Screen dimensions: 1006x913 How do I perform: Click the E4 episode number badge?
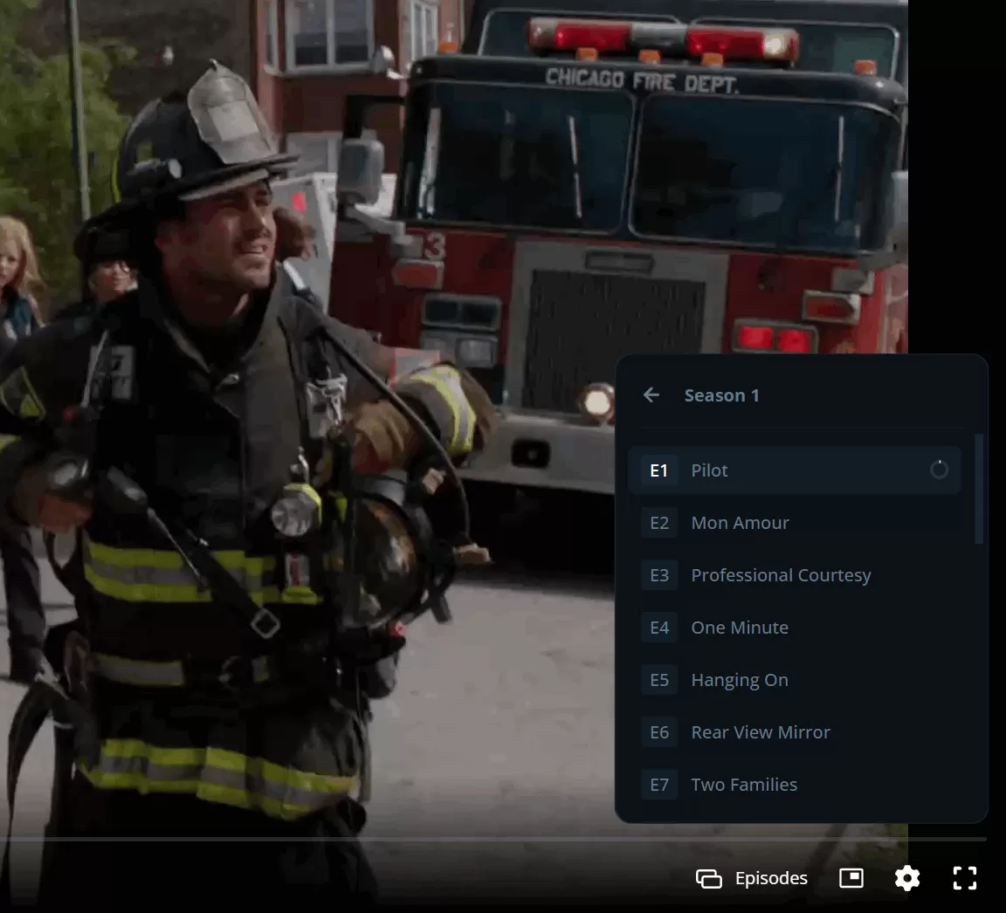tap(659, 628)
